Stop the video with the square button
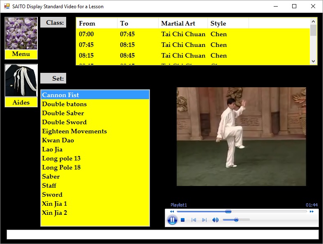The width and height of the screenshot is (323, 244). pos(183,220)
